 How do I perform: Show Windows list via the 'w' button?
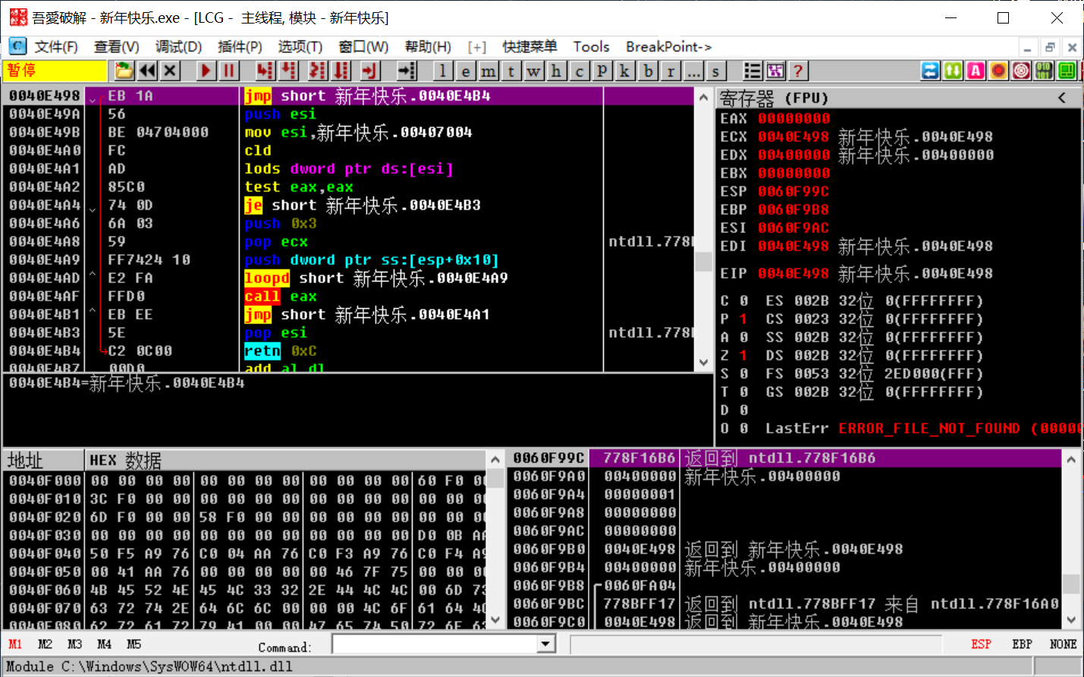[x=534, y=71]
